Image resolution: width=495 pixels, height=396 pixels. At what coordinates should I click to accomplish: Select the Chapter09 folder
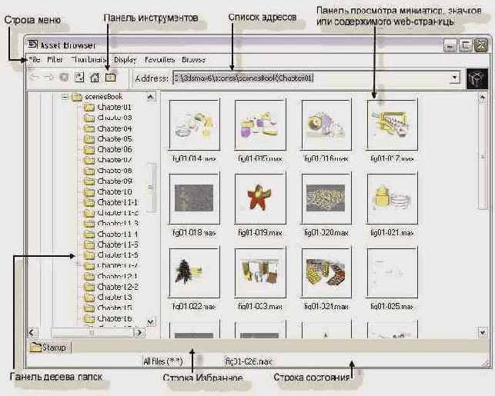[108, 181]
